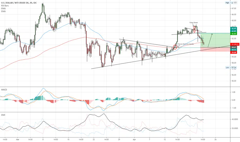The height and width of the screenshot is (142, 240).
Task: Select the green profit zone of the long position
Action: [x=215, y=40]
